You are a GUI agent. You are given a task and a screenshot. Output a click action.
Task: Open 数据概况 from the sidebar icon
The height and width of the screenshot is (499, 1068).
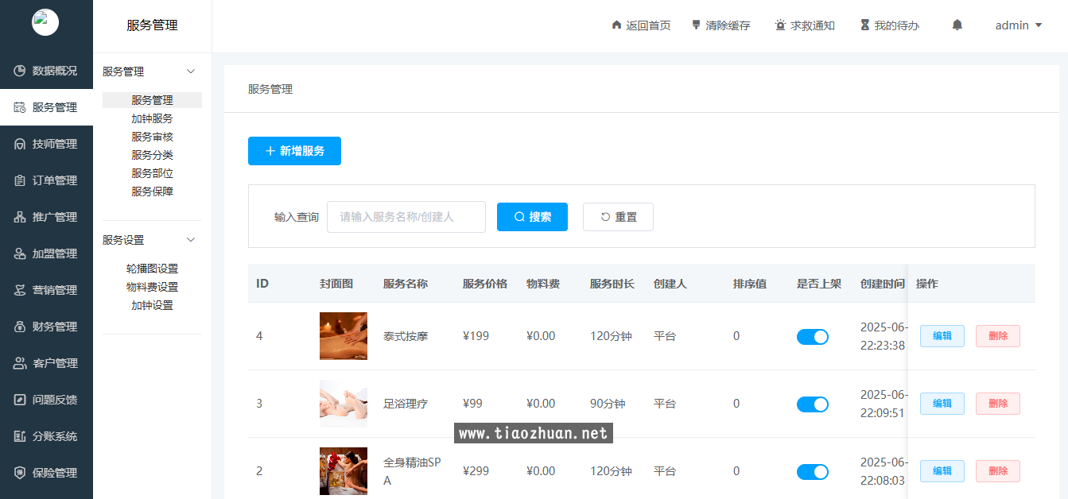coord(20,71)
